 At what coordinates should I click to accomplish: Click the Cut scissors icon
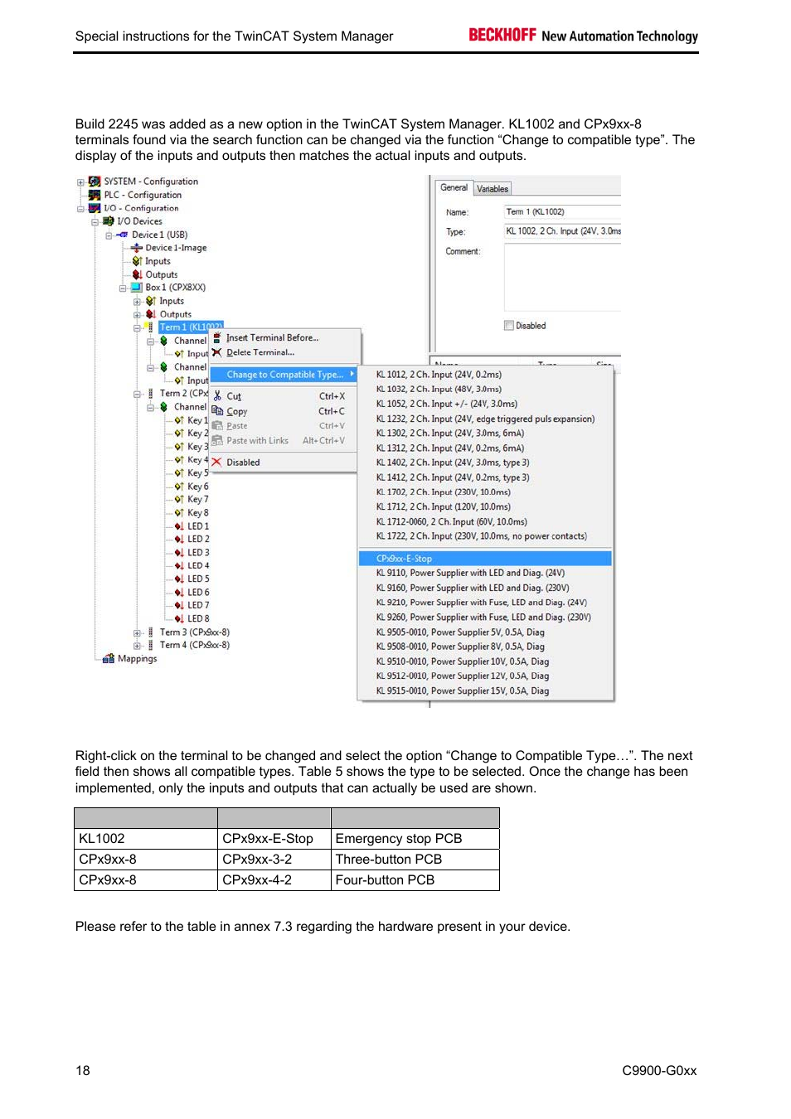(x=217, y=396)
